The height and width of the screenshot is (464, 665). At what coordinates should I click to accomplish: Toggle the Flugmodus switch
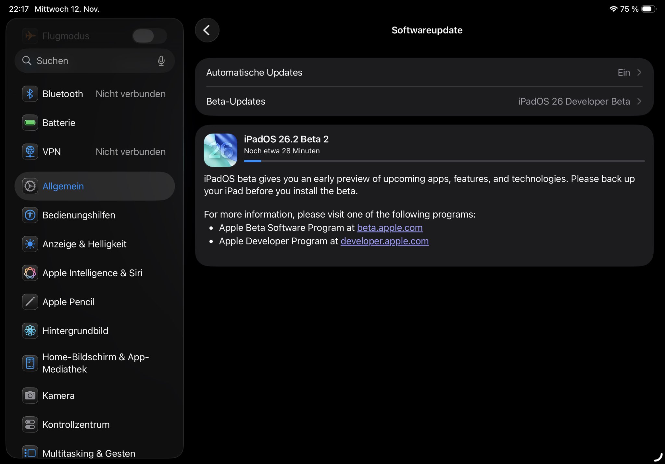click(149, 36)
